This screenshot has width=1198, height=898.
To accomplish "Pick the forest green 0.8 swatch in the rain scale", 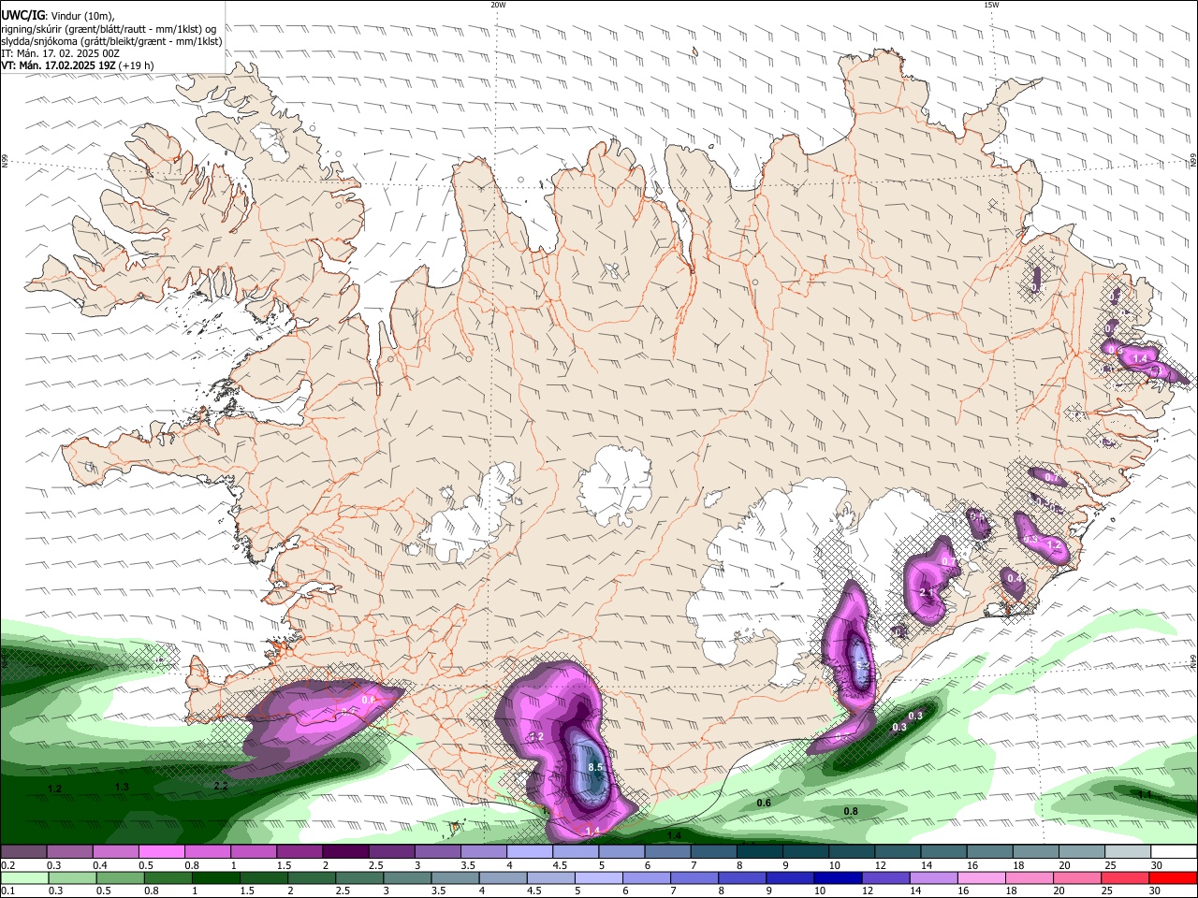I will (168, 878).
